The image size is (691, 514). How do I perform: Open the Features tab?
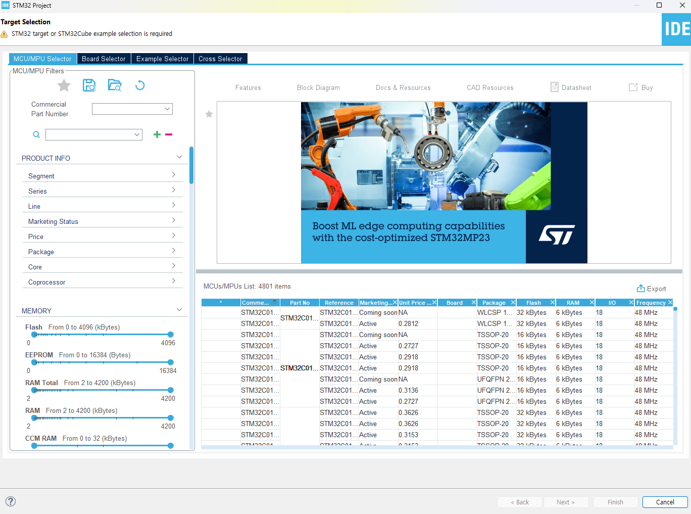click(248, 87)
